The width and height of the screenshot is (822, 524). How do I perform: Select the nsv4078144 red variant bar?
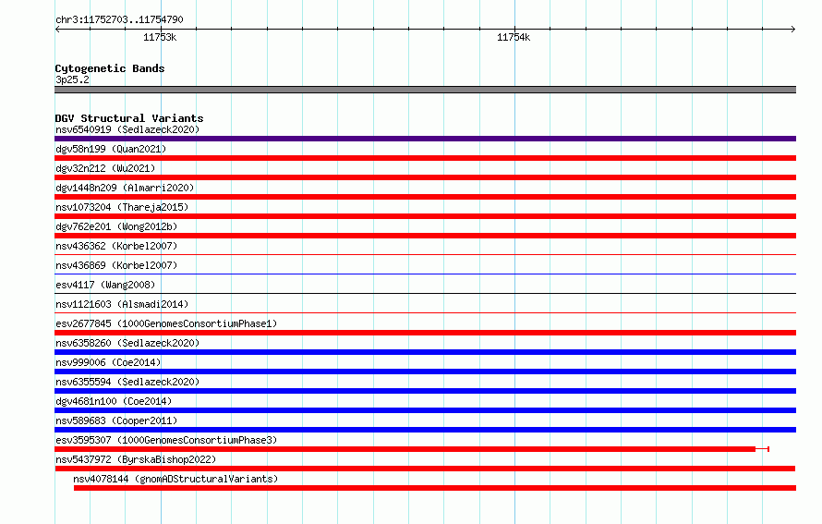pos(435,488)
